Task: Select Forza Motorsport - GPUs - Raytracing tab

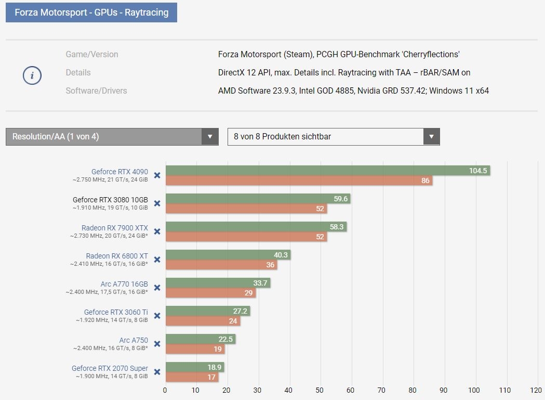Action: coord(91,12)
